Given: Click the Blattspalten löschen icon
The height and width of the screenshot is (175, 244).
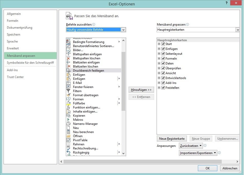Looking at the screenshot, I should point(68,58).
